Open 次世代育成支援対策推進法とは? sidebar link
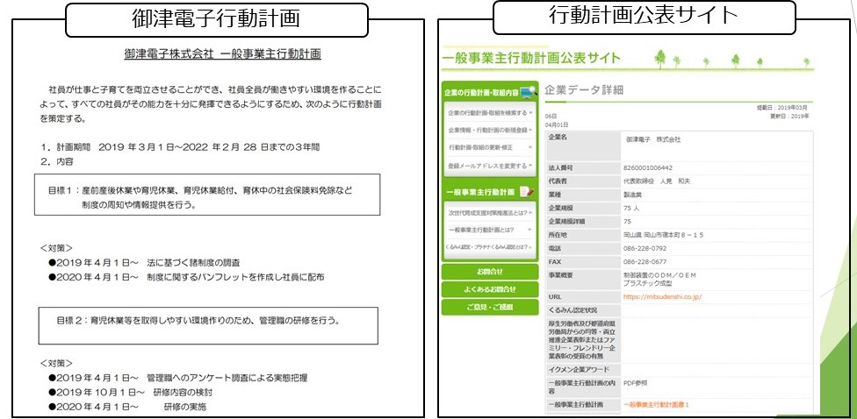Viewport: 857px width, 419px height. coord(490,212)
